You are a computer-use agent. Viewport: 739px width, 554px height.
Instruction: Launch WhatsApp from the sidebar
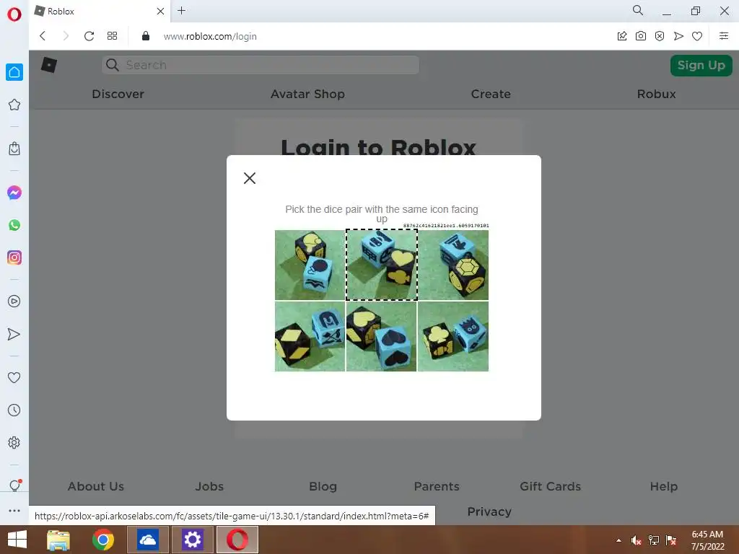[14, 225]
